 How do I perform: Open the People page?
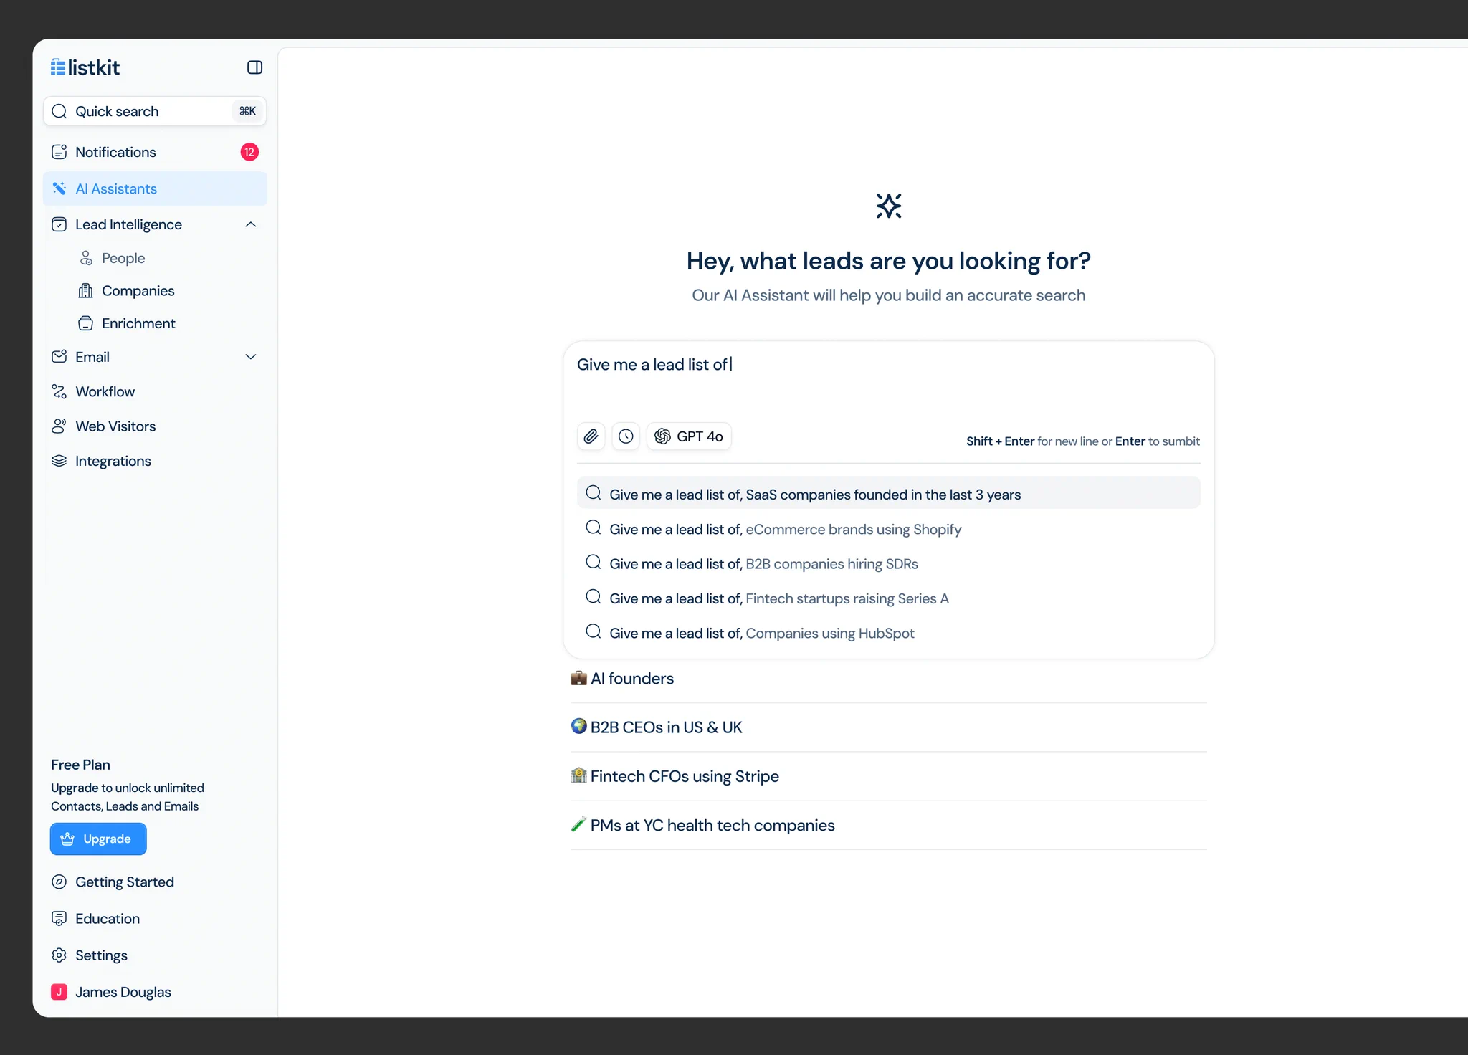tap(123, 258)
